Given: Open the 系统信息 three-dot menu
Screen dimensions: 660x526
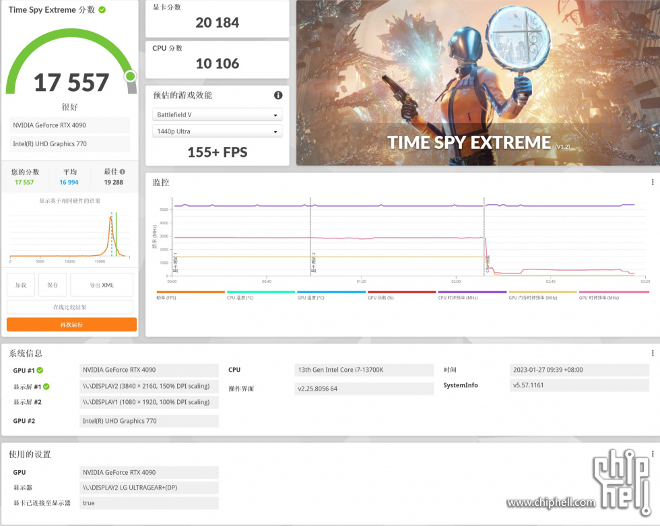Looking at the screenshot, I should pyautogui.click(x=653, y=353).
